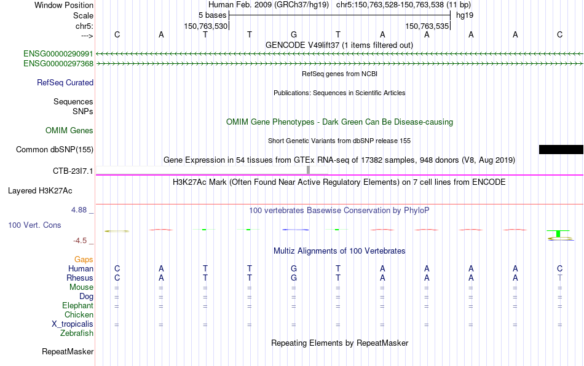Screen dimensions: 584x366
Task: Click the G in the Human alignment row
Action: coord(294,268)
